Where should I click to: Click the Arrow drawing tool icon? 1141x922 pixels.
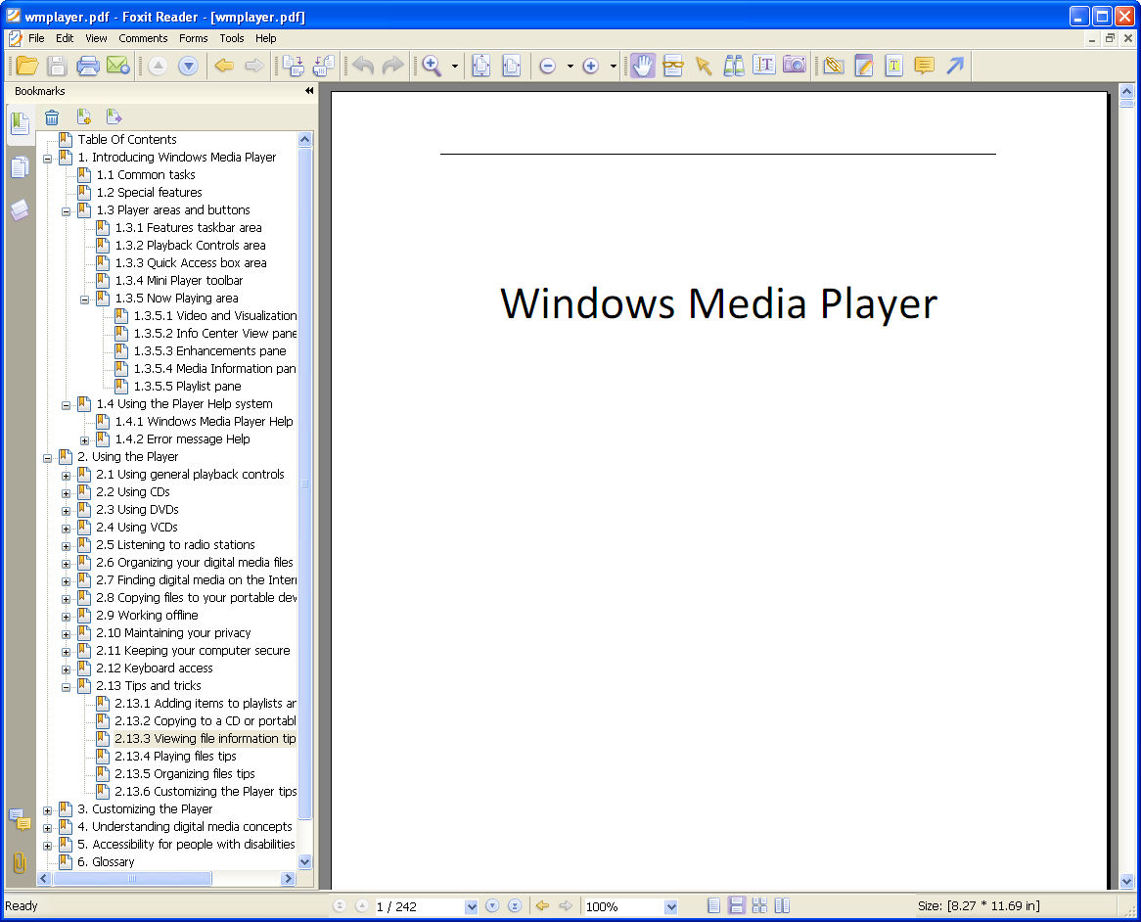[x=955, y=66]
